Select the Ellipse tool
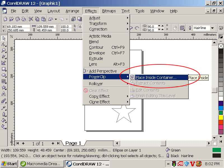The height and width of the screenshot is (168, 224). coord(4,75)
